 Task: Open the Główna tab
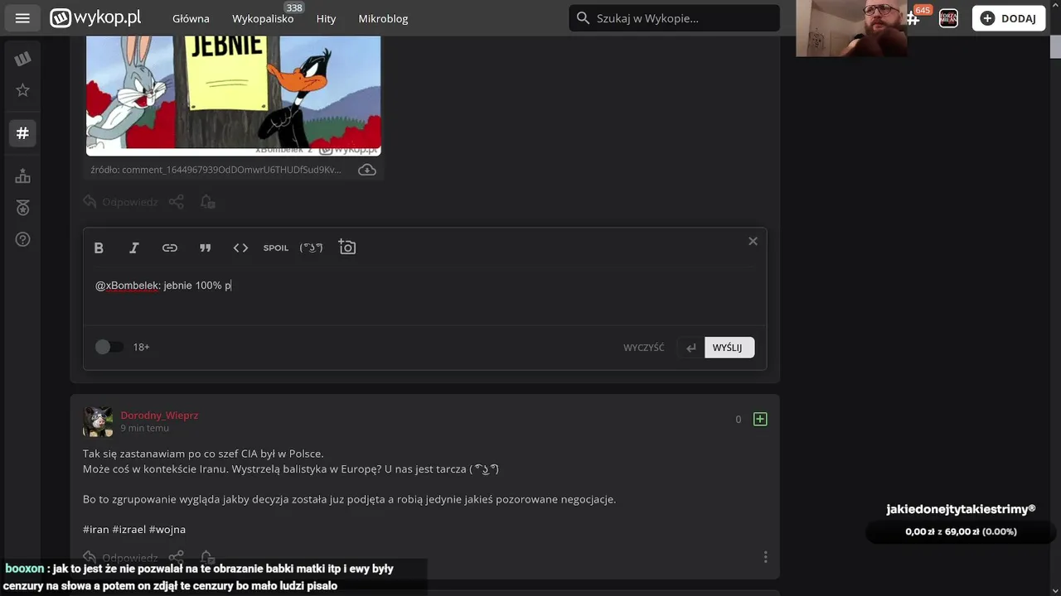[191, 18]
